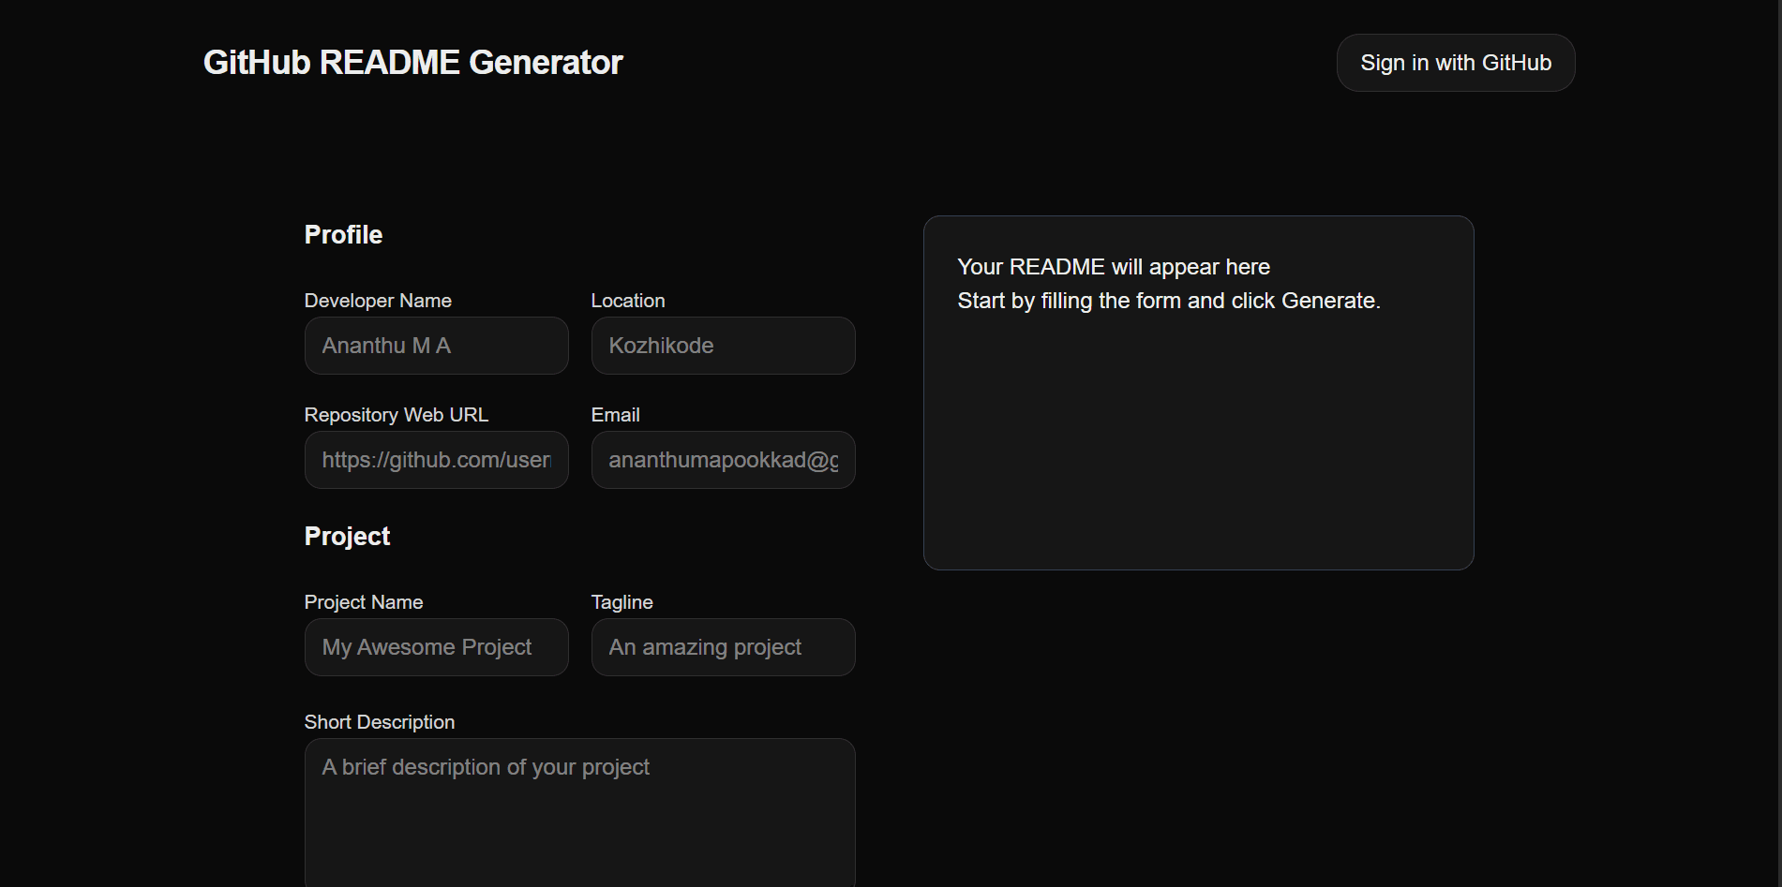Focus the Developer Name input field
The width and height of the screenshot is (1782, 887).
pyautogui.click(x=436, y=346)
